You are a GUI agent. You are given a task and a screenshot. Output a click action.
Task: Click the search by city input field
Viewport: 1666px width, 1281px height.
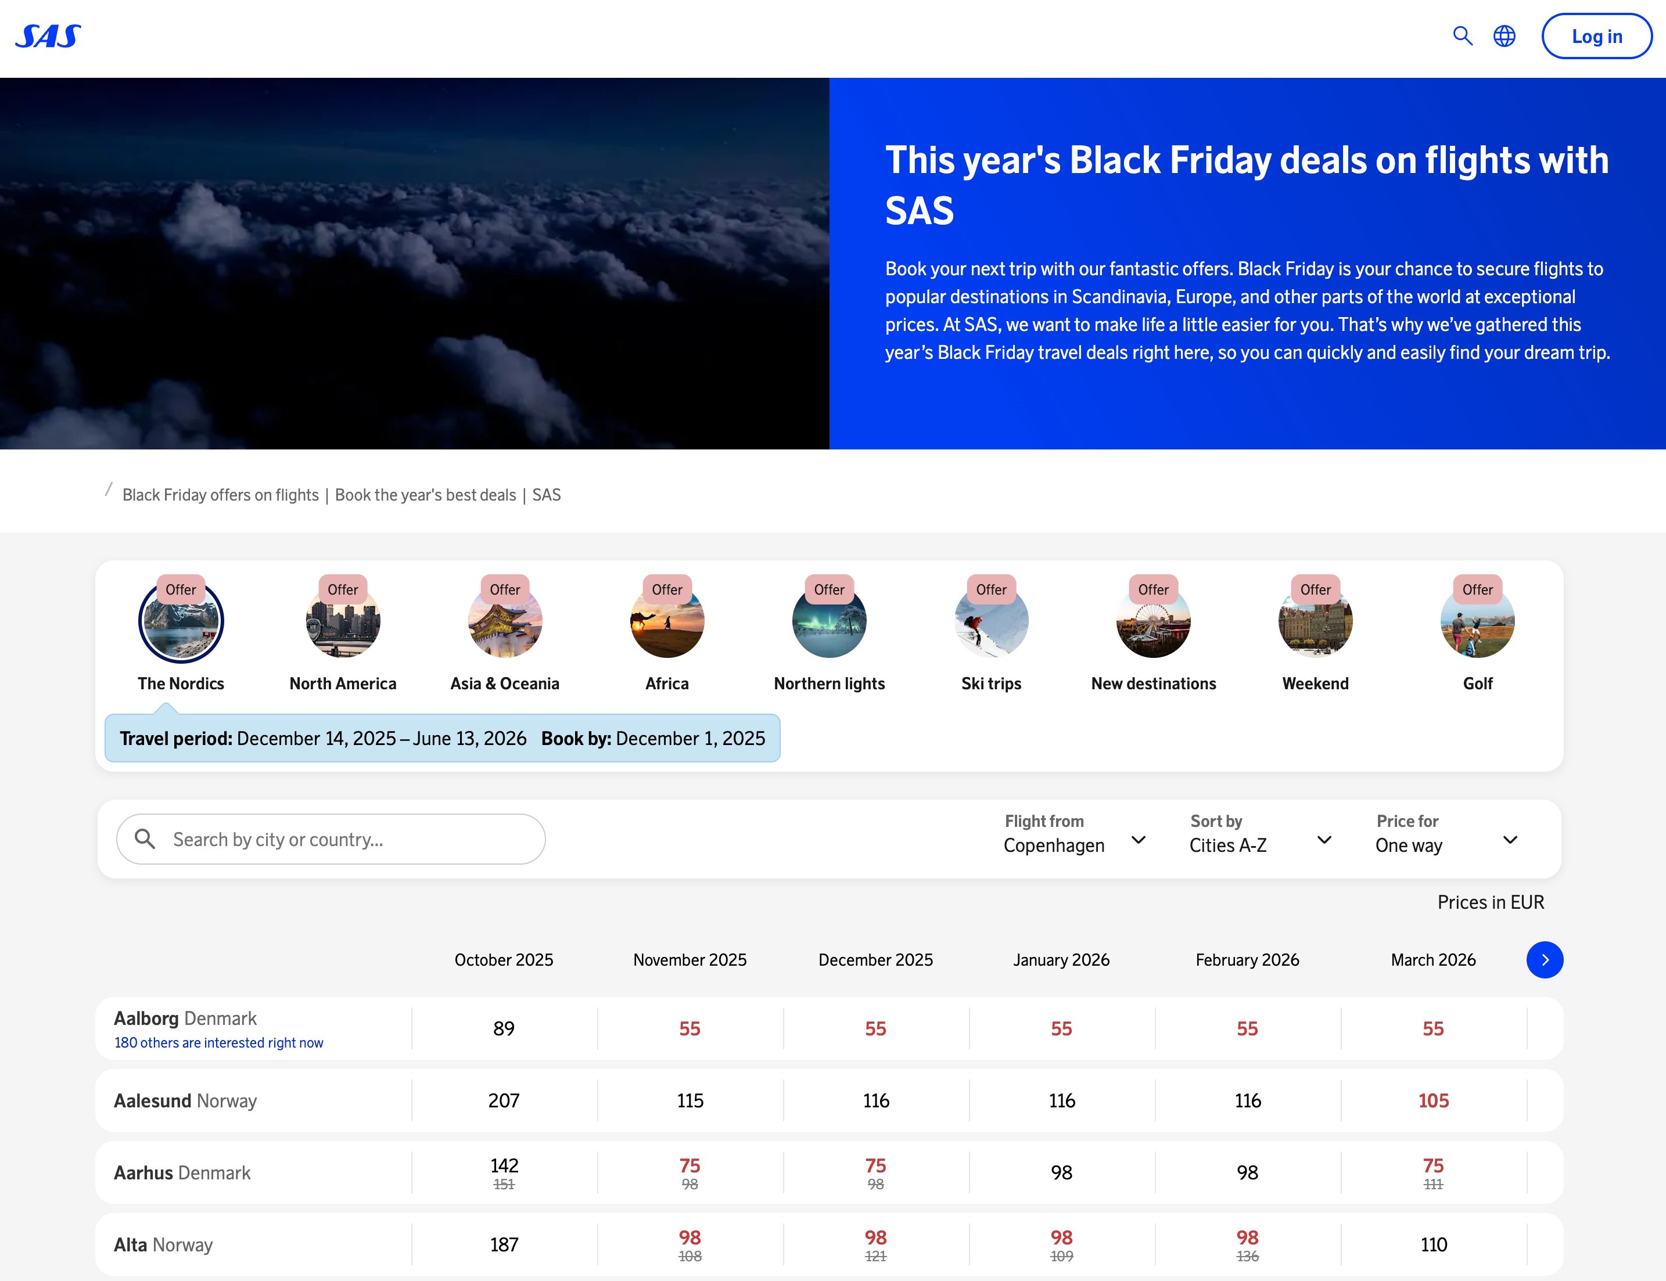click(x=329, y=839)
